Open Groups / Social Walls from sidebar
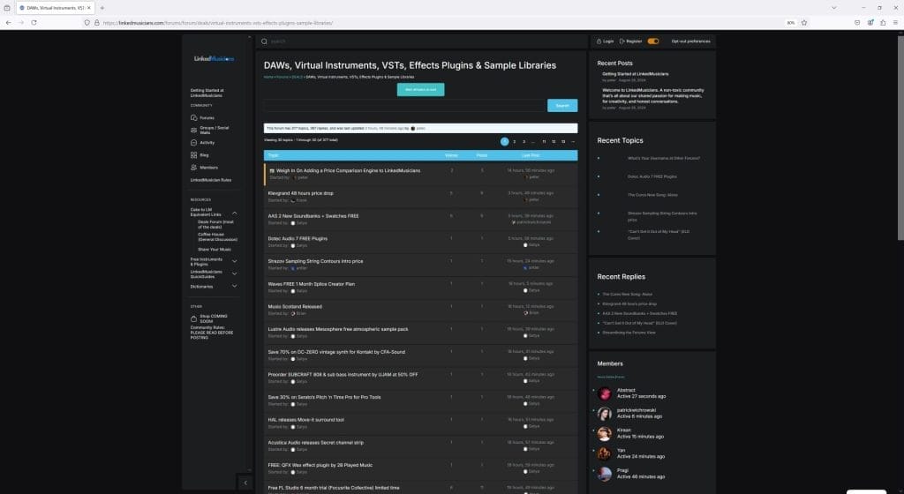 (193, 130)
